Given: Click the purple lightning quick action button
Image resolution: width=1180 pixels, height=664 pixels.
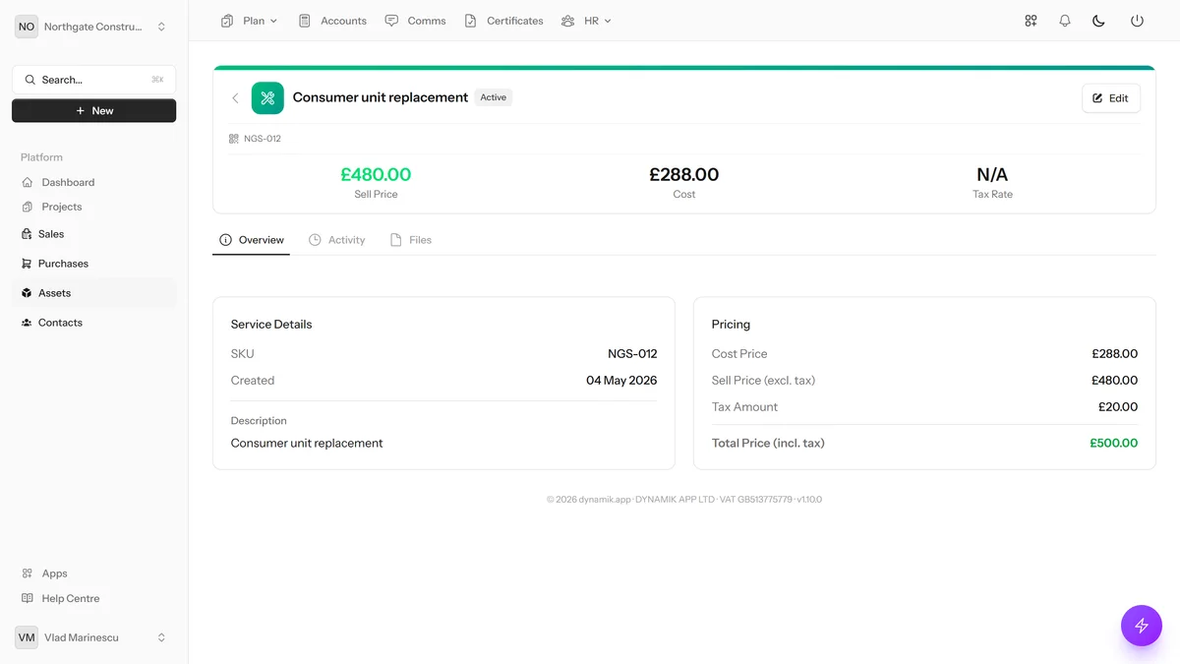Looking at the screenshot, I should [1142, 626].
